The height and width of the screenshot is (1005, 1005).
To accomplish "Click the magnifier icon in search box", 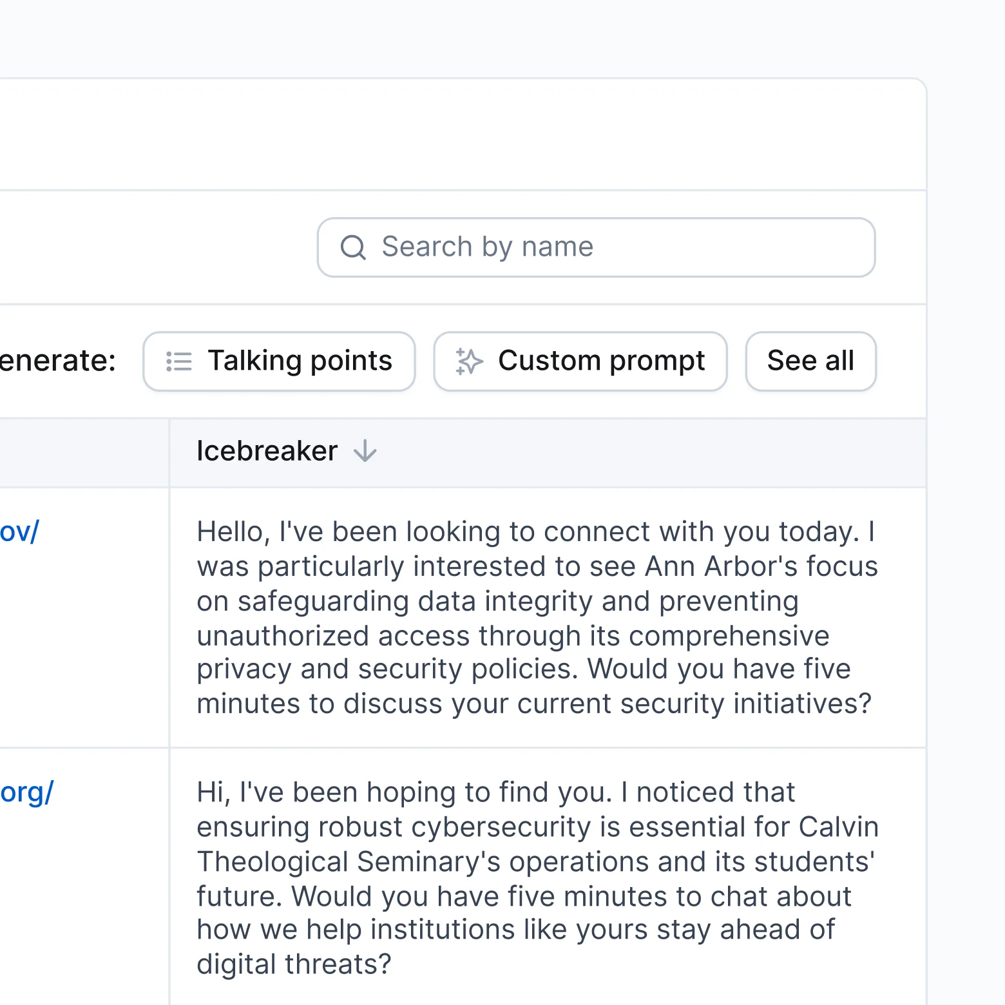I will coord(353,247).
